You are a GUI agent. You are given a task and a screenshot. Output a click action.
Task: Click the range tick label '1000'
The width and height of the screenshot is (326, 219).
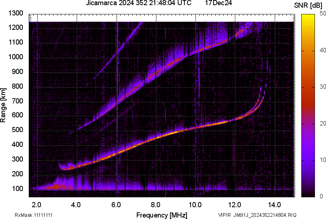point(15,57)
